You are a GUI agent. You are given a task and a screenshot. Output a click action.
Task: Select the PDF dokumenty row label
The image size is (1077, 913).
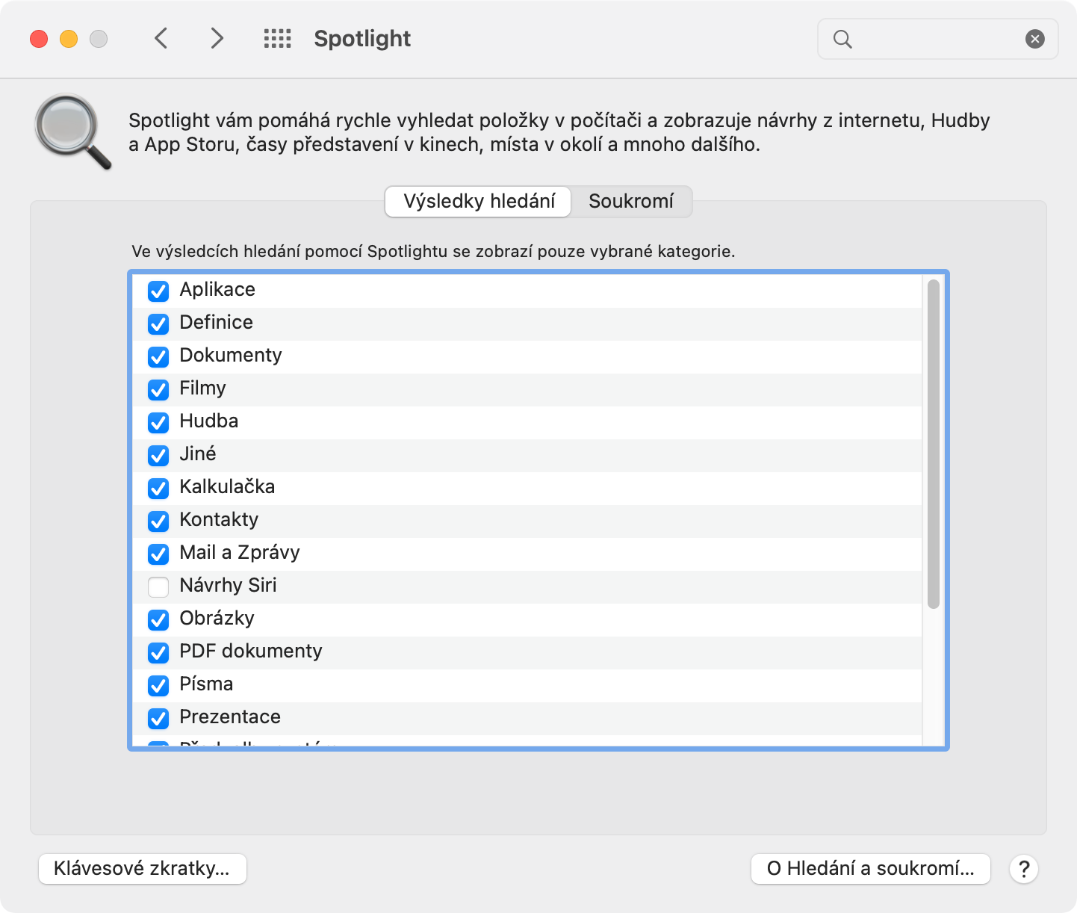click(251, 652)
